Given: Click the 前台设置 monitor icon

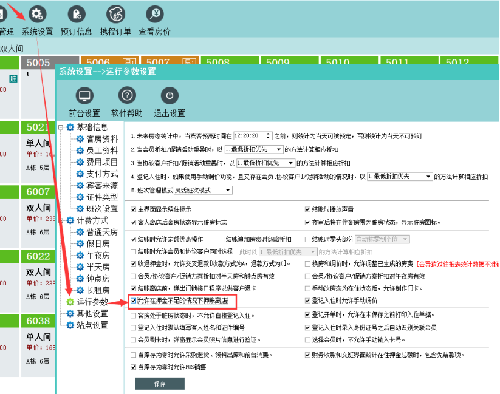Looking at the screenshot, I should 84,96.
